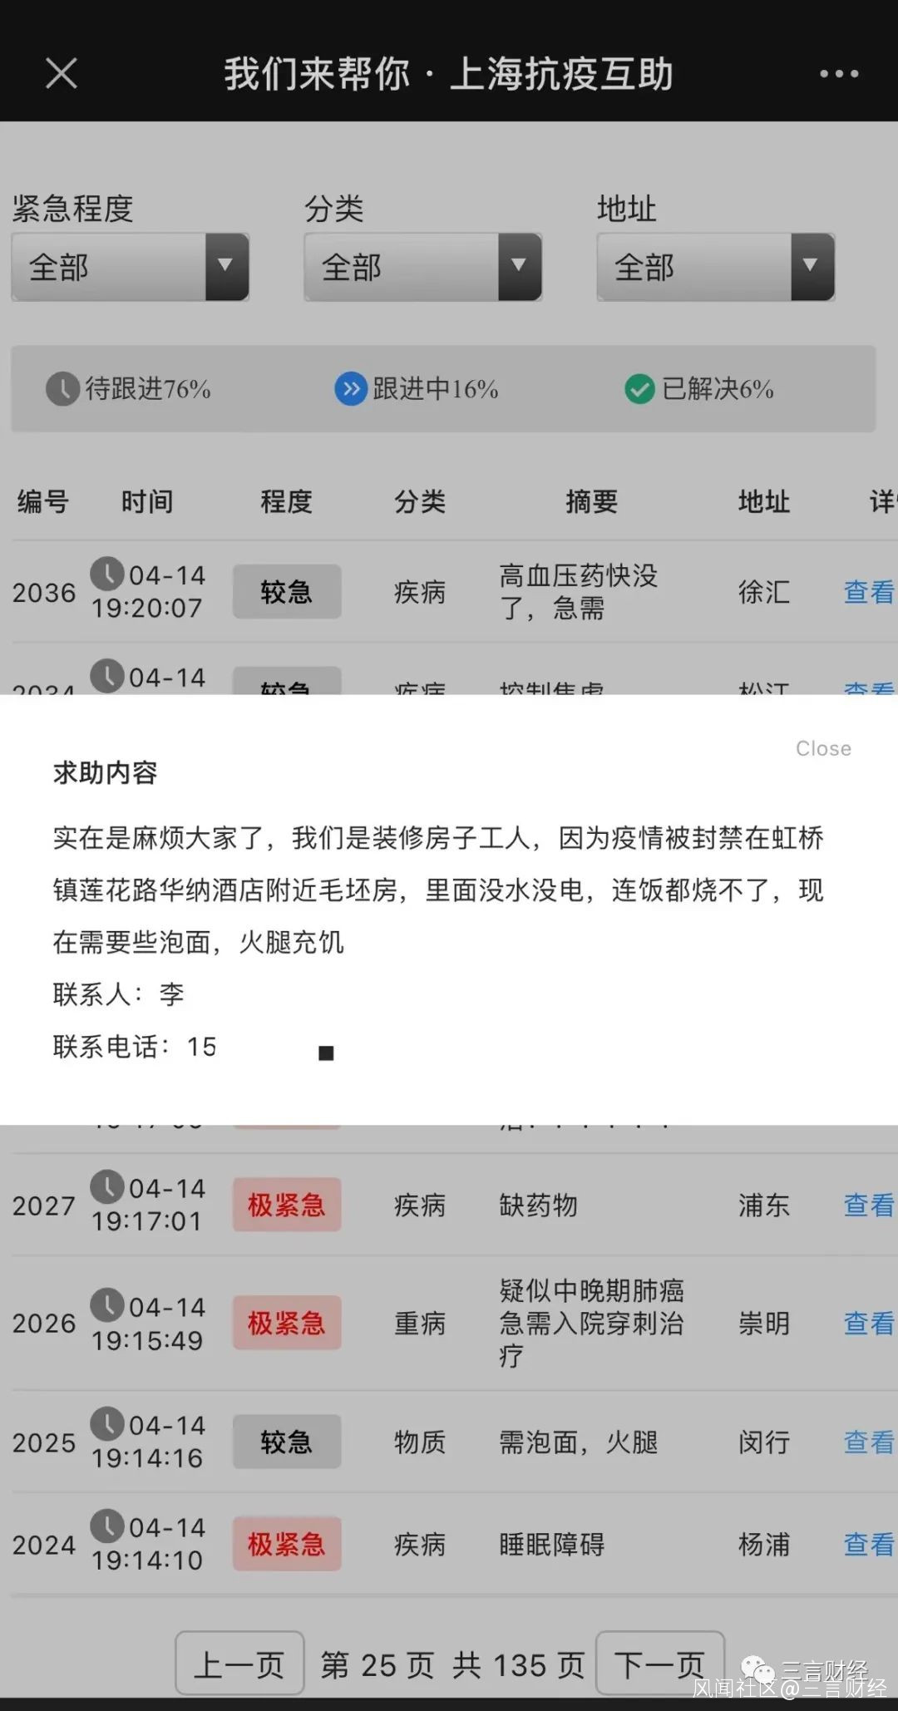Go to next page with 下一页

tap(660, 1663)
